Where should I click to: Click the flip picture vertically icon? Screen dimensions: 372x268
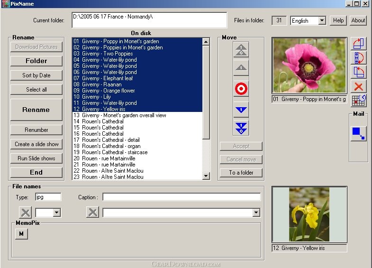358,58
